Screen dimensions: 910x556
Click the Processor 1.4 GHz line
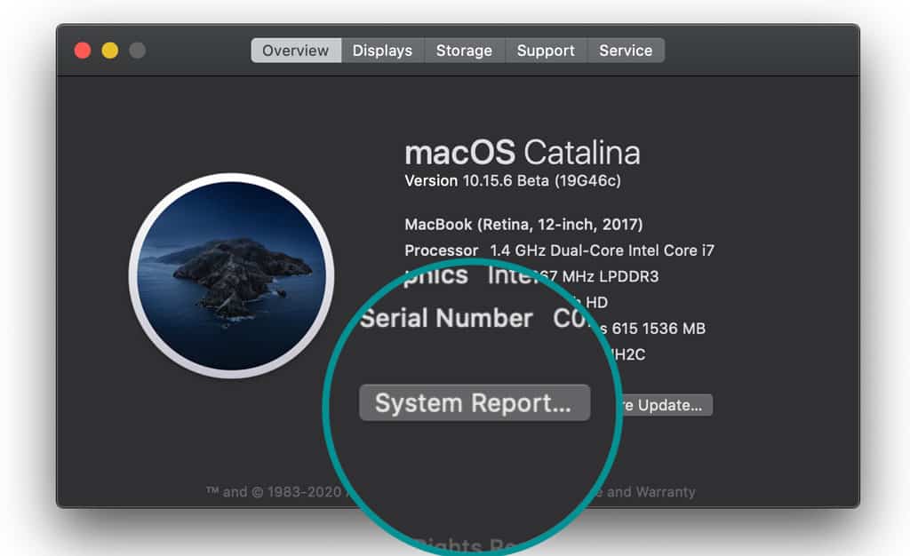559,250
